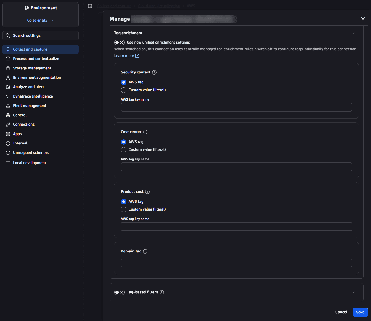Click the Process and contextualize icon

click(x=8, y=59)
